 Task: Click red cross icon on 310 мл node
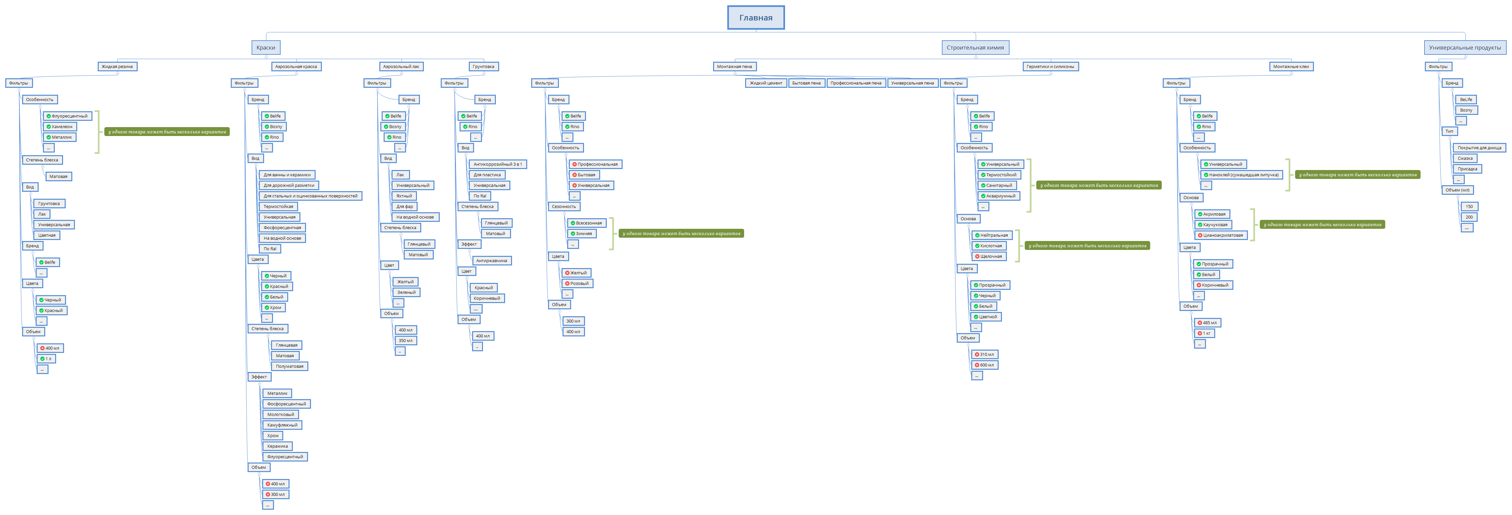(x=977, y=355)
